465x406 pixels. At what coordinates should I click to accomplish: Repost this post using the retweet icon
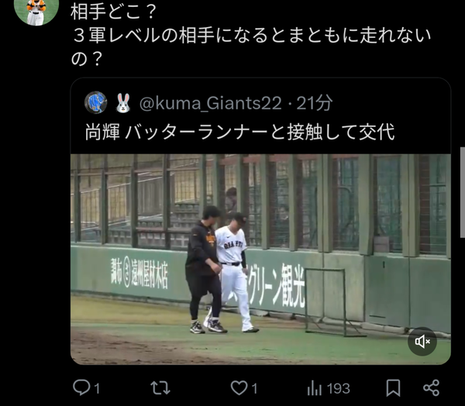pos(160,387)
